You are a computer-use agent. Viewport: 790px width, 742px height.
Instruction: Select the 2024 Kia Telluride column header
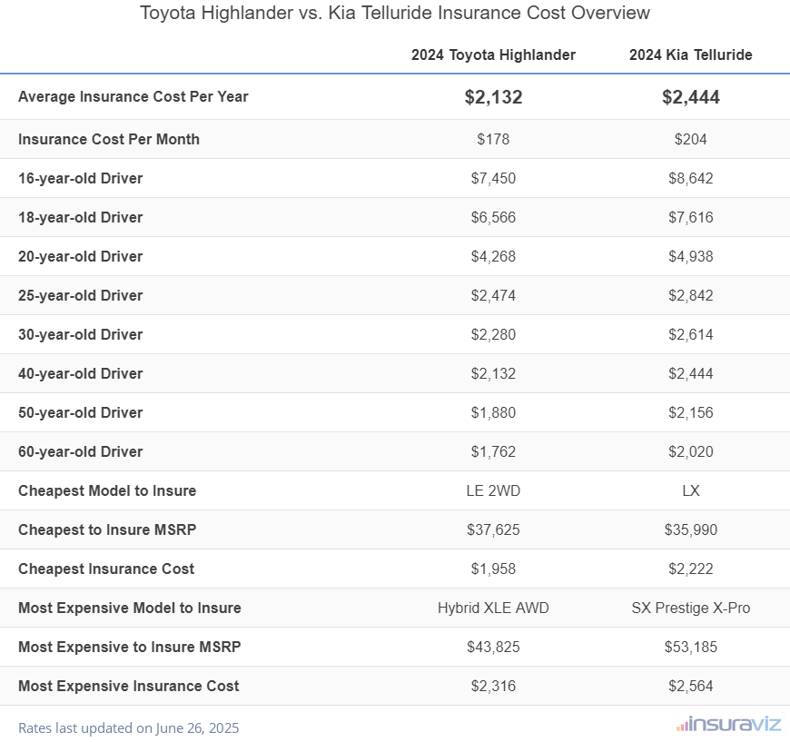691,54
